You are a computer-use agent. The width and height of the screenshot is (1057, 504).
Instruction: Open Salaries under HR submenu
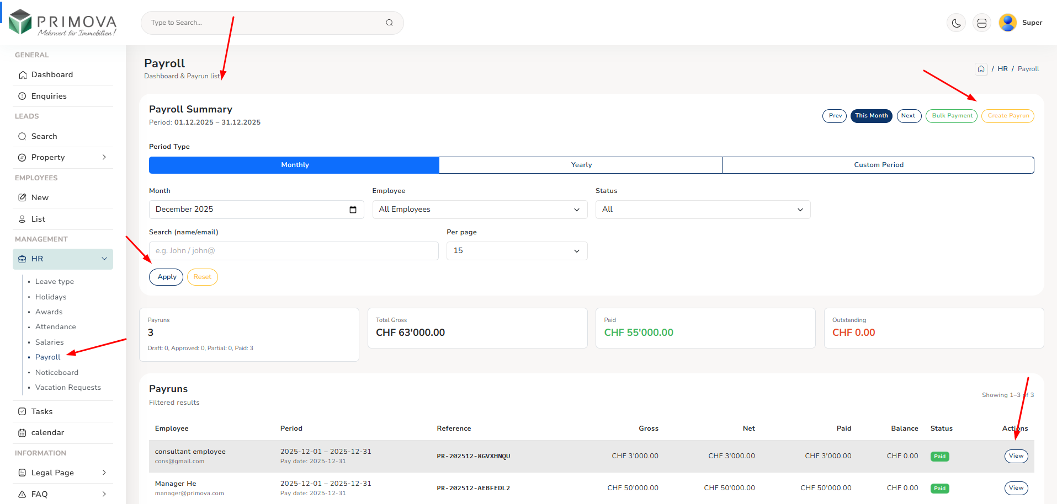[x=50, y=342]
